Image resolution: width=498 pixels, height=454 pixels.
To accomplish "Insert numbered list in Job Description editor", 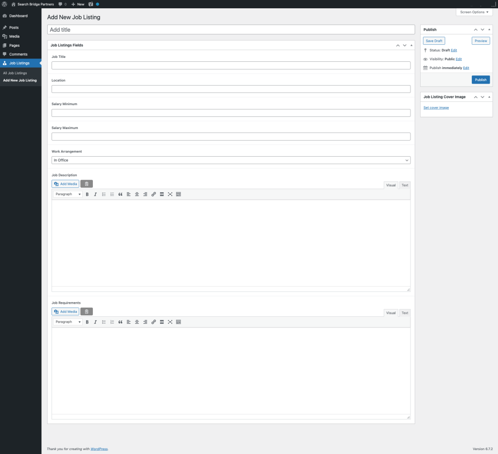I will click(112, 194).
